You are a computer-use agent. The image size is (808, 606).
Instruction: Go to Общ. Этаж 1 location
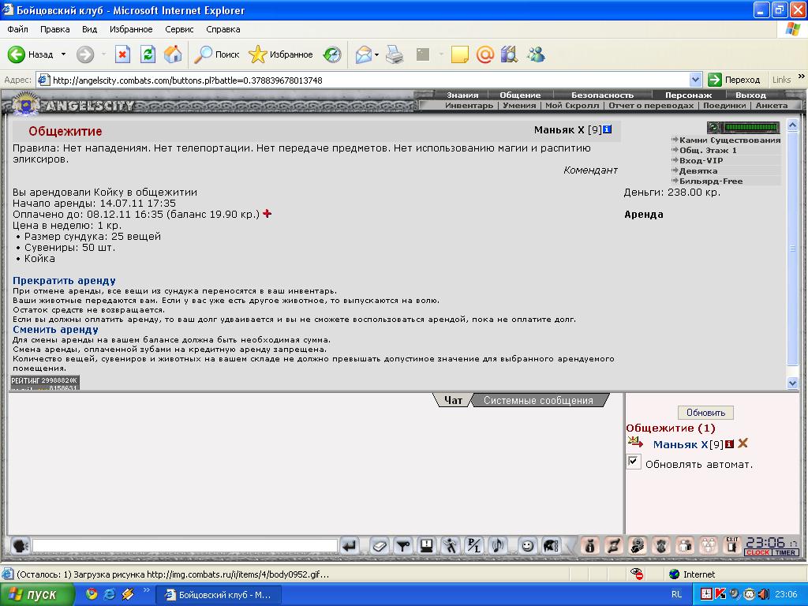tap(708, 151)
